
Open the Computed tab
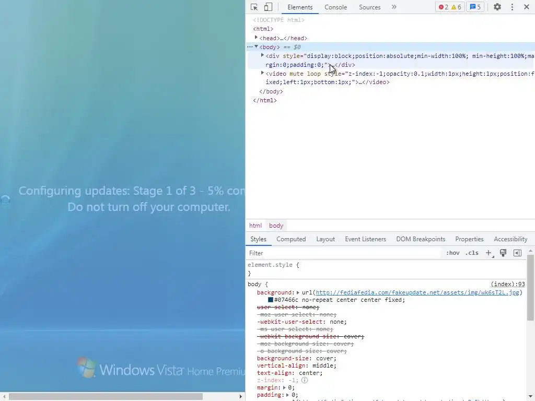point(291,239)
